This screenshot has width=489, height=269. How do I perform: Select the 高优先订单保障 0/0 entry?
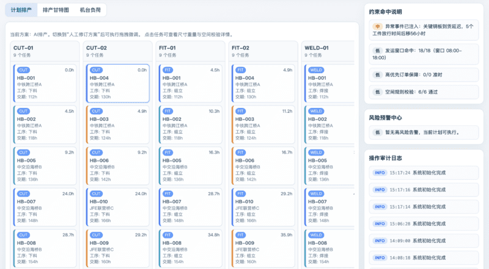point(424,74)
